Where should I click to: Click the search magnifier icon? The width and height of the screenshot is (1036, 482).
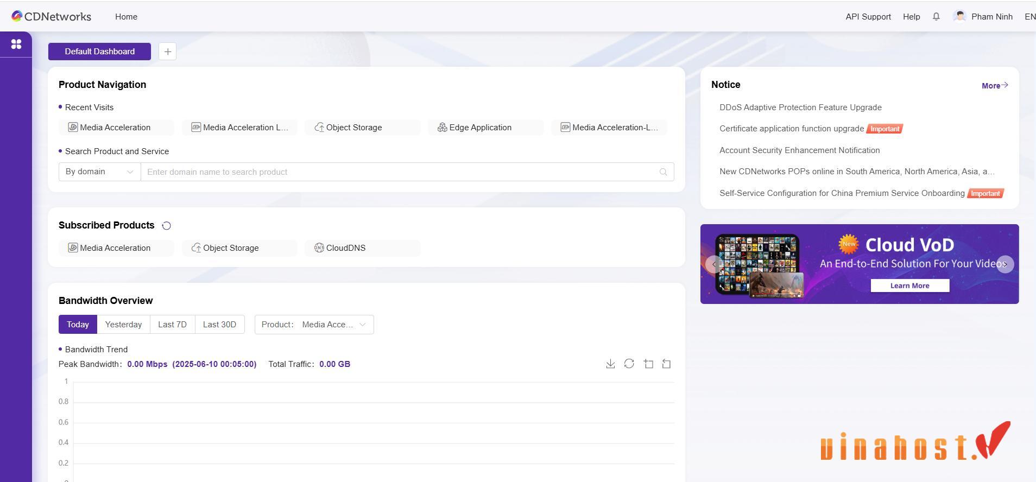point(663,172)
